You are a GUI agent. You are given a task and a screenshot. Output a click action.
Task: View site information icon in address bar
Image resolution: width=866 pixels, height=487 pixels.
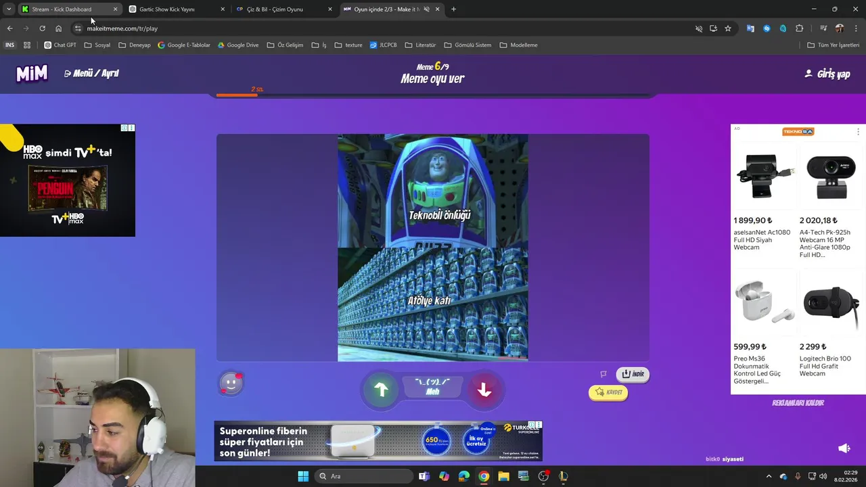click(78, 28)
